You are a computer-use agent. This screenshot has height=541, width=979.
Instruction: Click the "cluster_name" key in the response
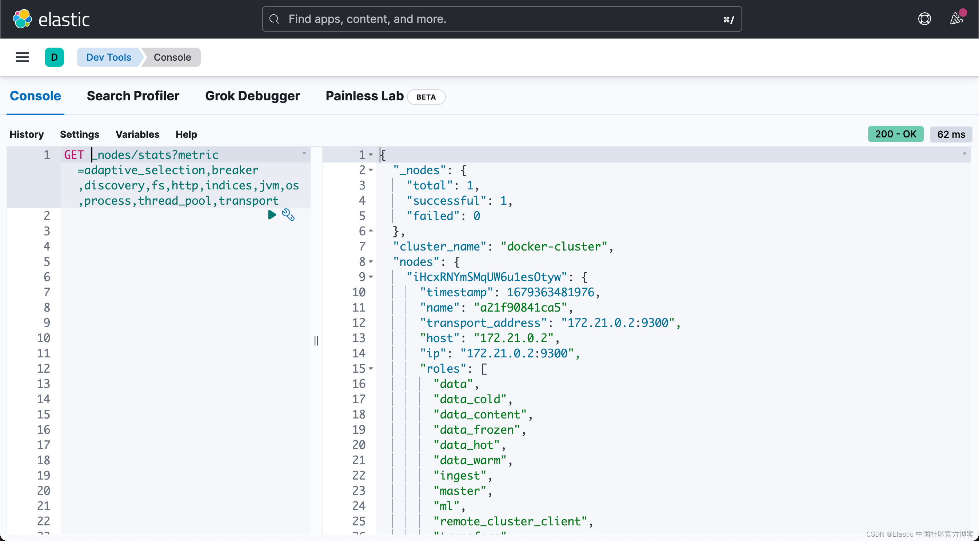coord(440,247)
